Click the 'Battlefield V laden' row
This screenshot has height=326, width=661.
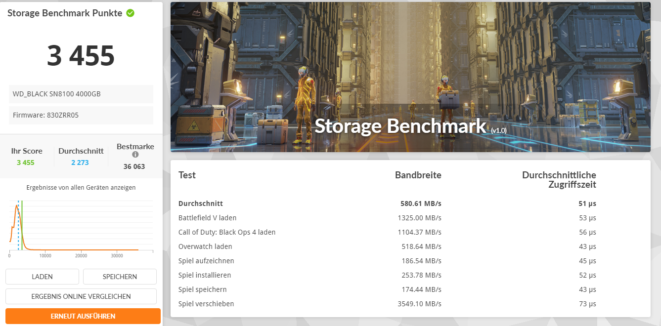coord(387,218)
